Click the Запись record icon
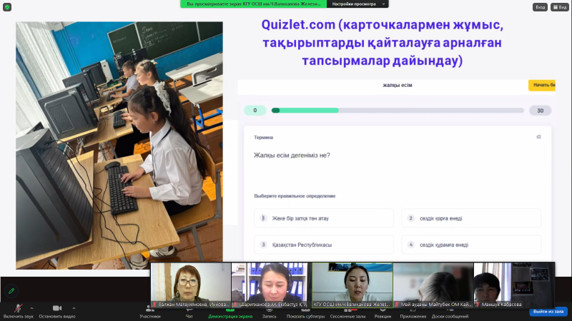 click(x=269, y=308)
